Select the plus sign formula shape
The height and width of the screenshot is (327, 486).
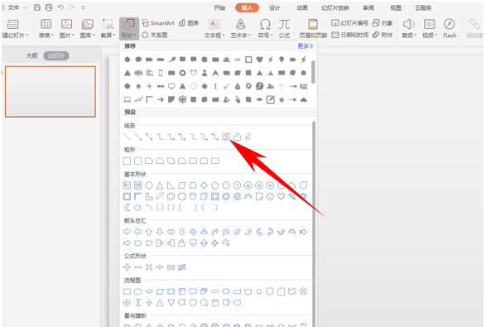[127, 267]
